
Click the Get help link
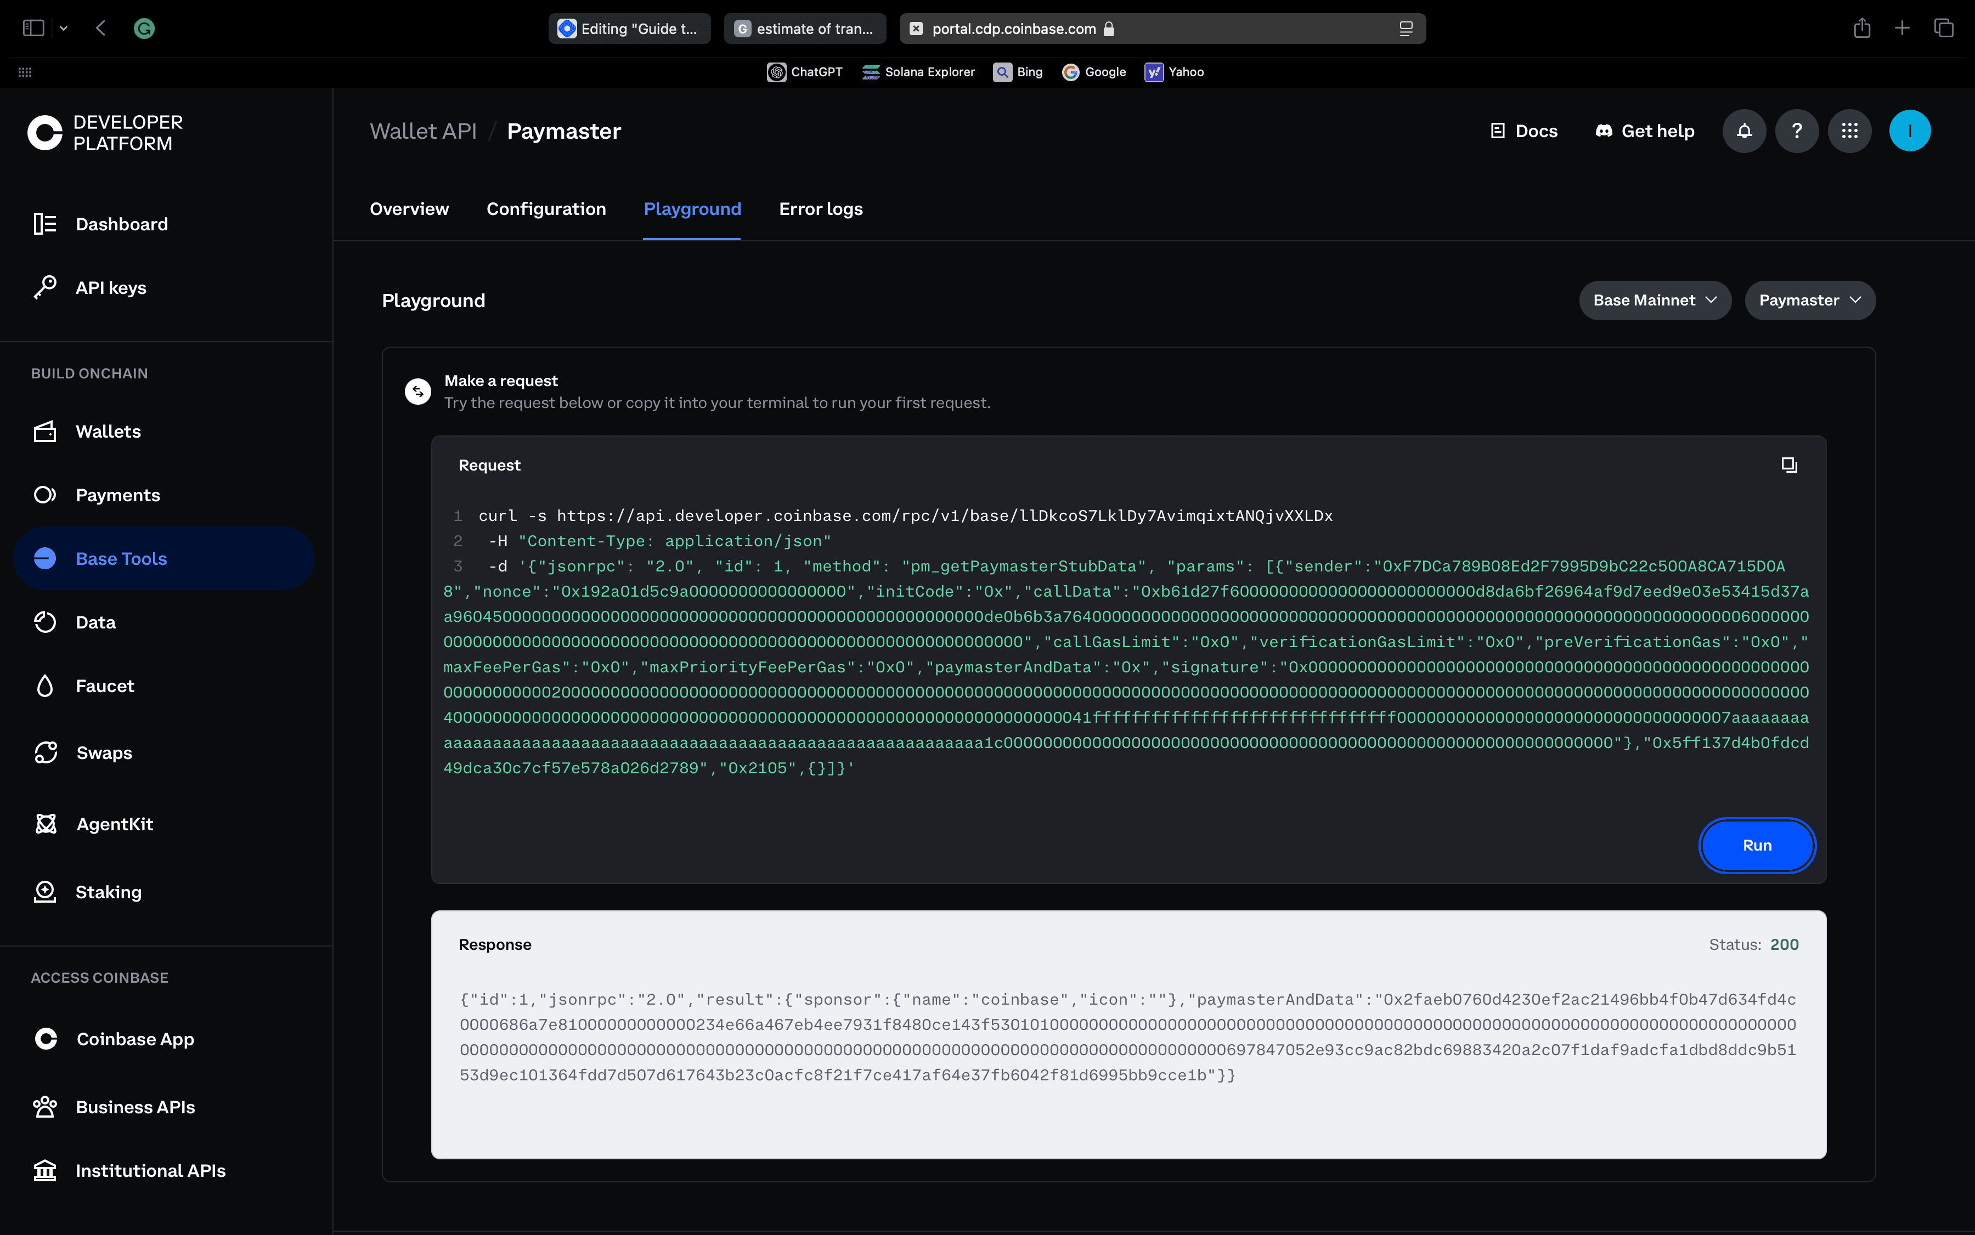[x=1645, y=131]
